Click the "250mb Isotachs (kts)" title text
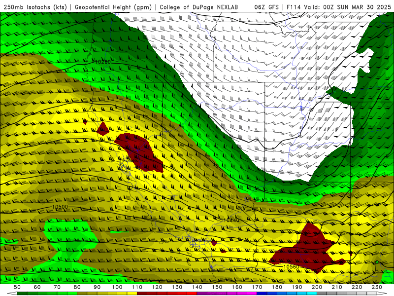Screen dimensions: 394x296 point(35,7)
